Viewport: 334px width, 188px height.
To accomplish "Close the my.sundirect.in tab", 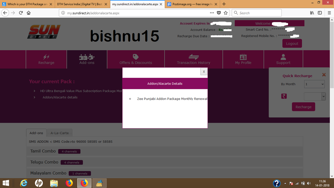I will point(161,4).
